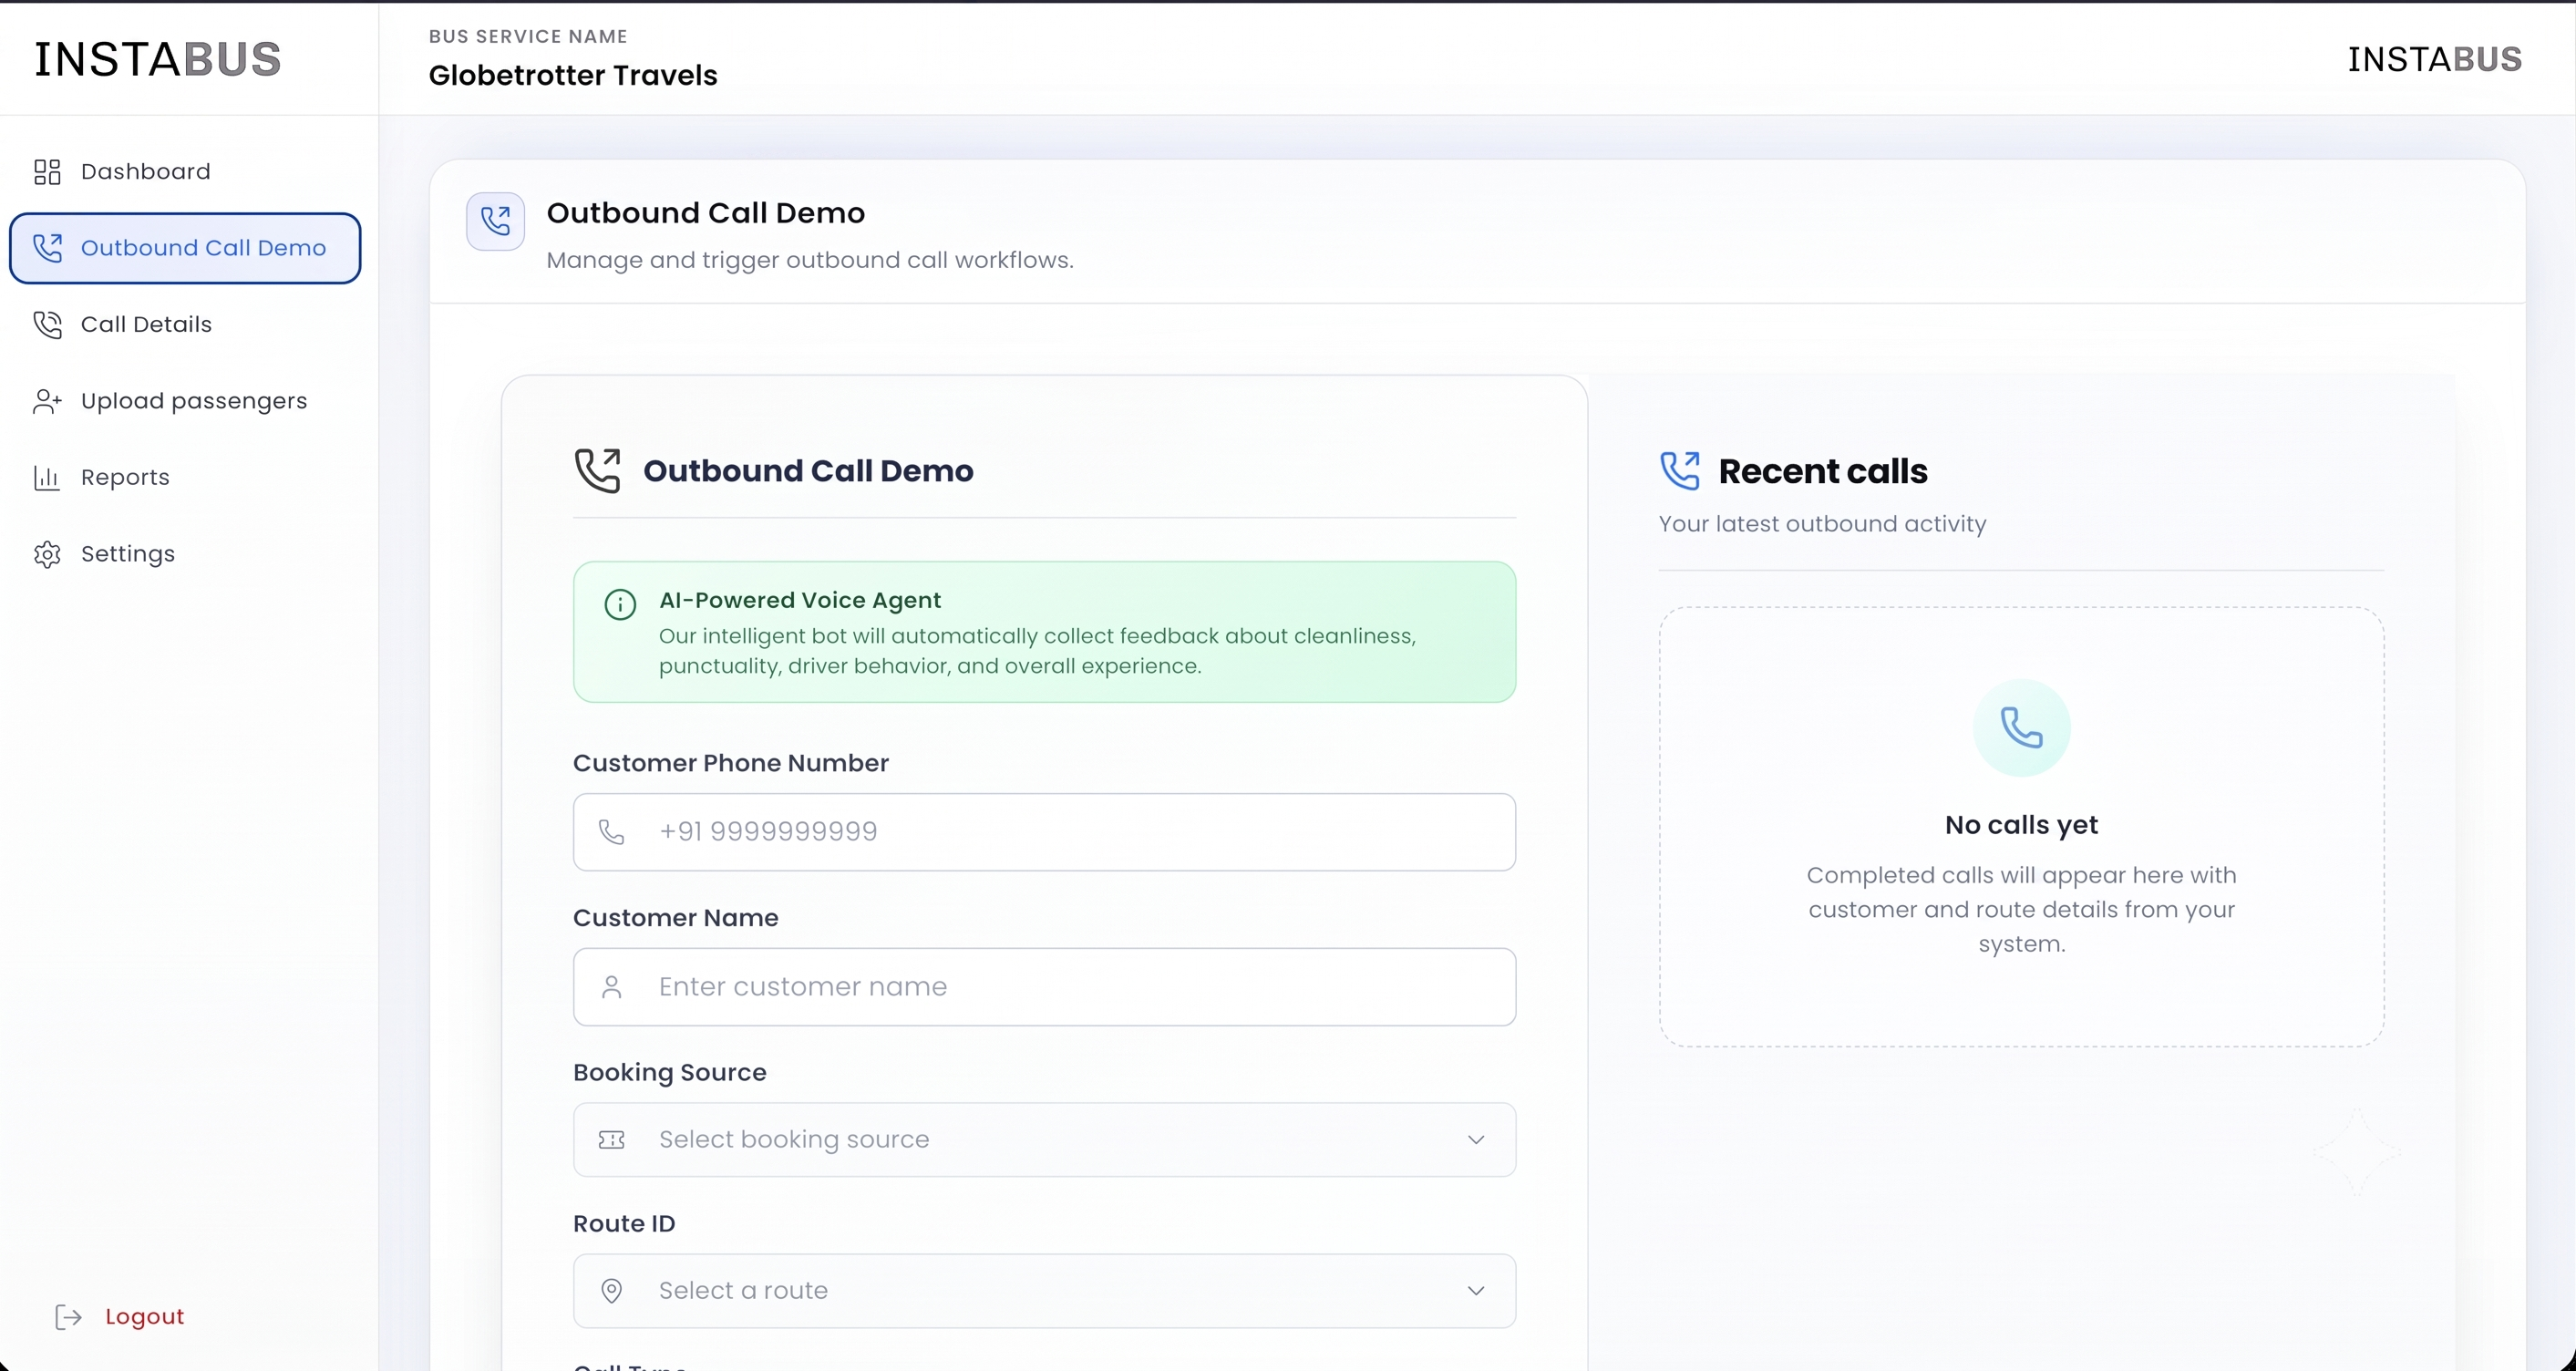The image size is (2576, 1371).
Task: Click the map pin icon in the Route ID field
Action: 611,1290
